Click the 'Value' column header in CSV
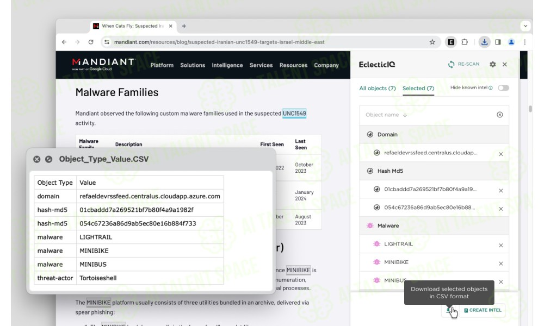This screenshot has width=544, height=326. pyautogui.click(x=150, y=183)
